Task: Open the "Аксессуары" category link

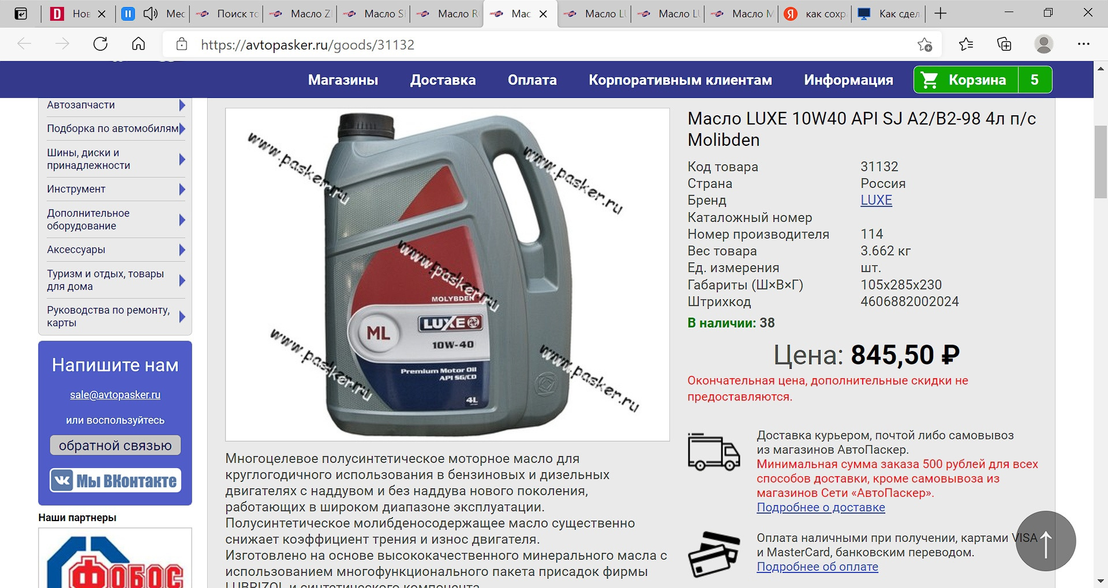Action: pyautogui.click(x=76, y=250)
